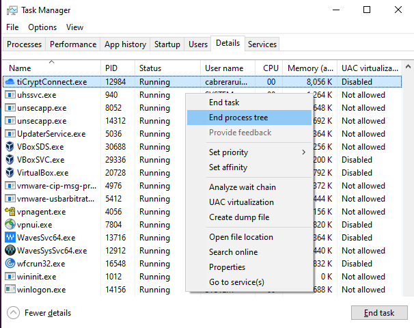The height and width of the screenshot is (328, 414).
Task: Choose End process tree from context menu
Action: [x=239, y=118]
